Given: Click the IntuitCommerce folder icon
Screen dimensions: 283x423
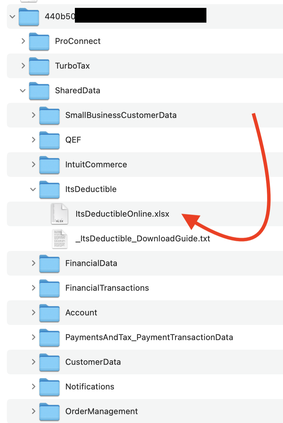Looking at the screenshot, I should 49,165.
